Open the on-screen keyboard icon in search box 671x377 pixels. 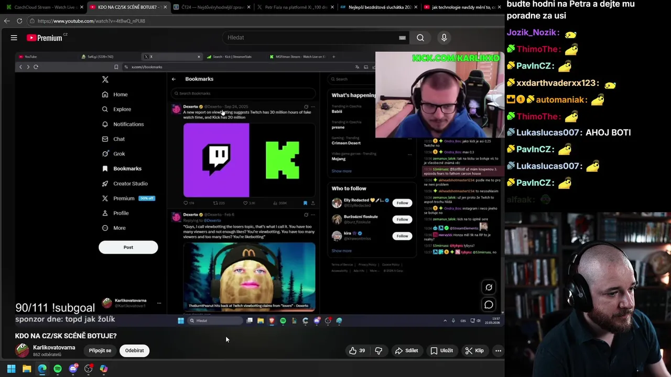402,38
